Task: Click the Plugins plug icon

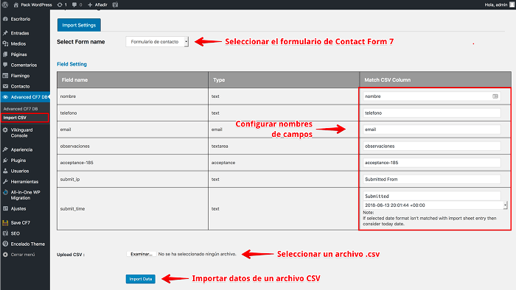Action: click(5, 160)
